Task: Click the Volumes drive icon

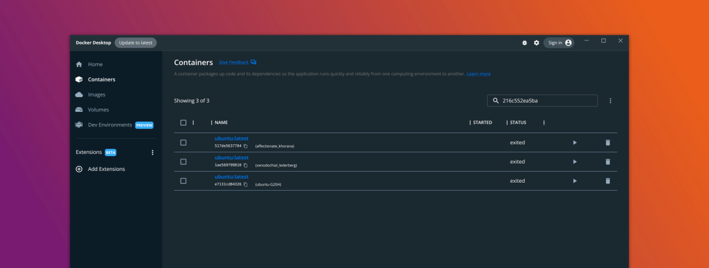Action: (79, 109)
